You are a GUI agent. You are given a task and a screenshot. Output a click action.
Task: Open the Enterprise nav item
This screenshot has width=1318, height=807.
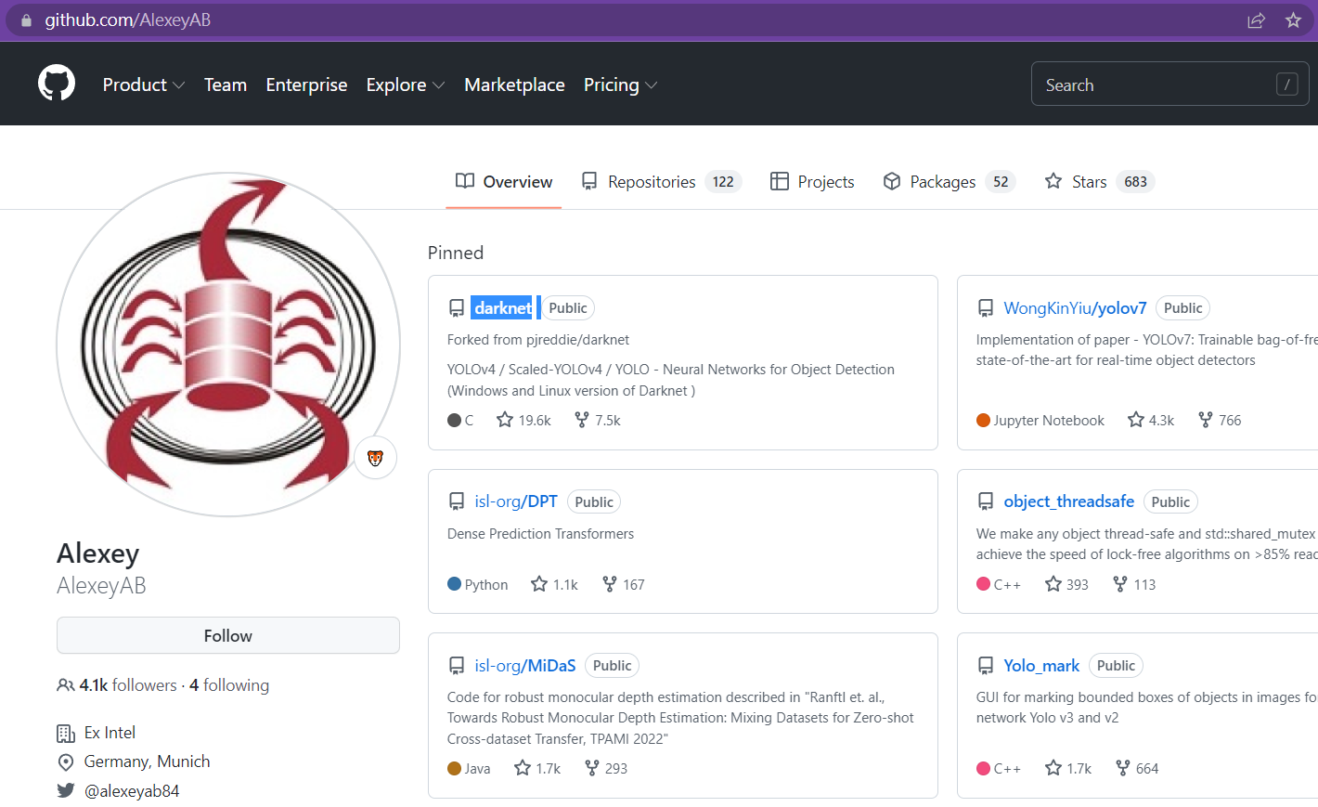[x=306, y=85]
